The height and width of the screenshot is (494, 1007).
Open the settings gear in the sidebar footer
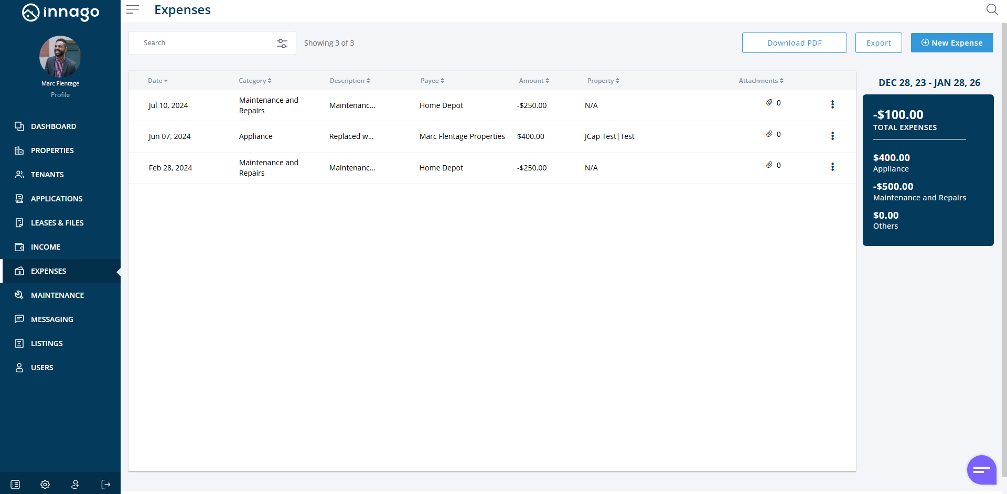[x=45, y=485]
